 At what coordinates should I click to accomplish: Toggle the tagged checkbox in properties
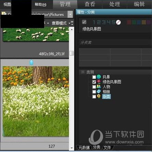pyautogui.click(x=84, y=22)
